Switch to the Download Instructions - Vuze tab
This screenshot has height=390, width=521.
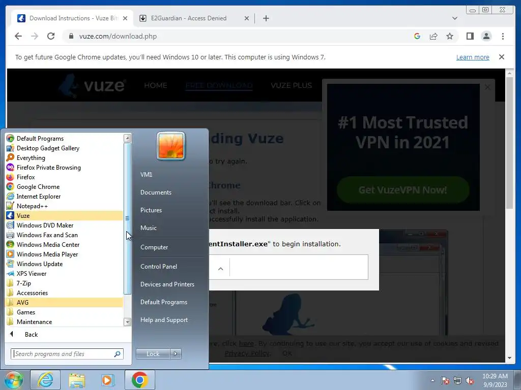click(x=72, y=18)
